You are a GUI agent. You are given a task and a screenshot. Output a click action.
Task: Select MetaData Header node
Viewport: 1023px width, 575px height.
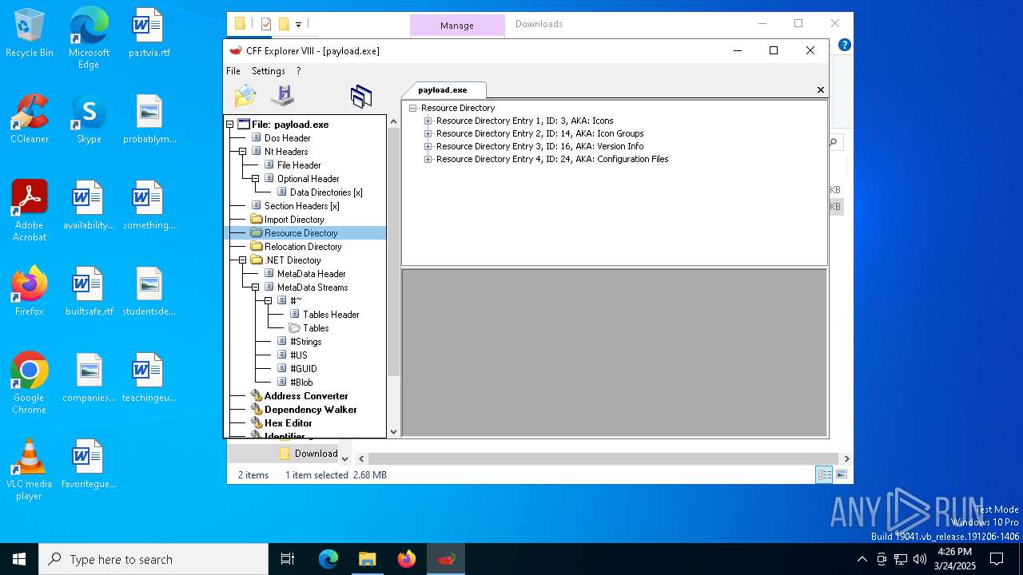(311, 274)
